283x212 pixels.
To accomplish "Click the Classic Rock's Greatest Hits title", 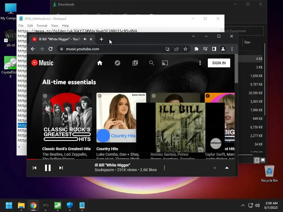I will 66,149.
